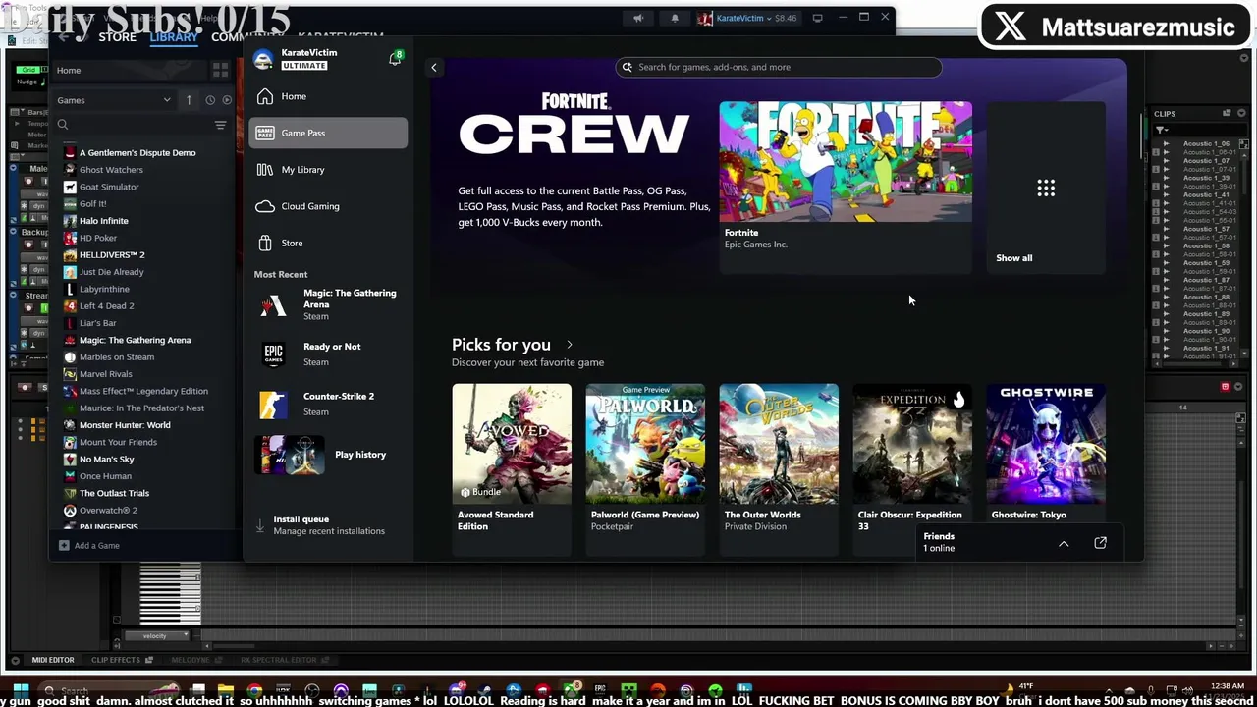Click Show all tile
The width and height of the screenshot is (1257, 707).
click(1046, 187)
